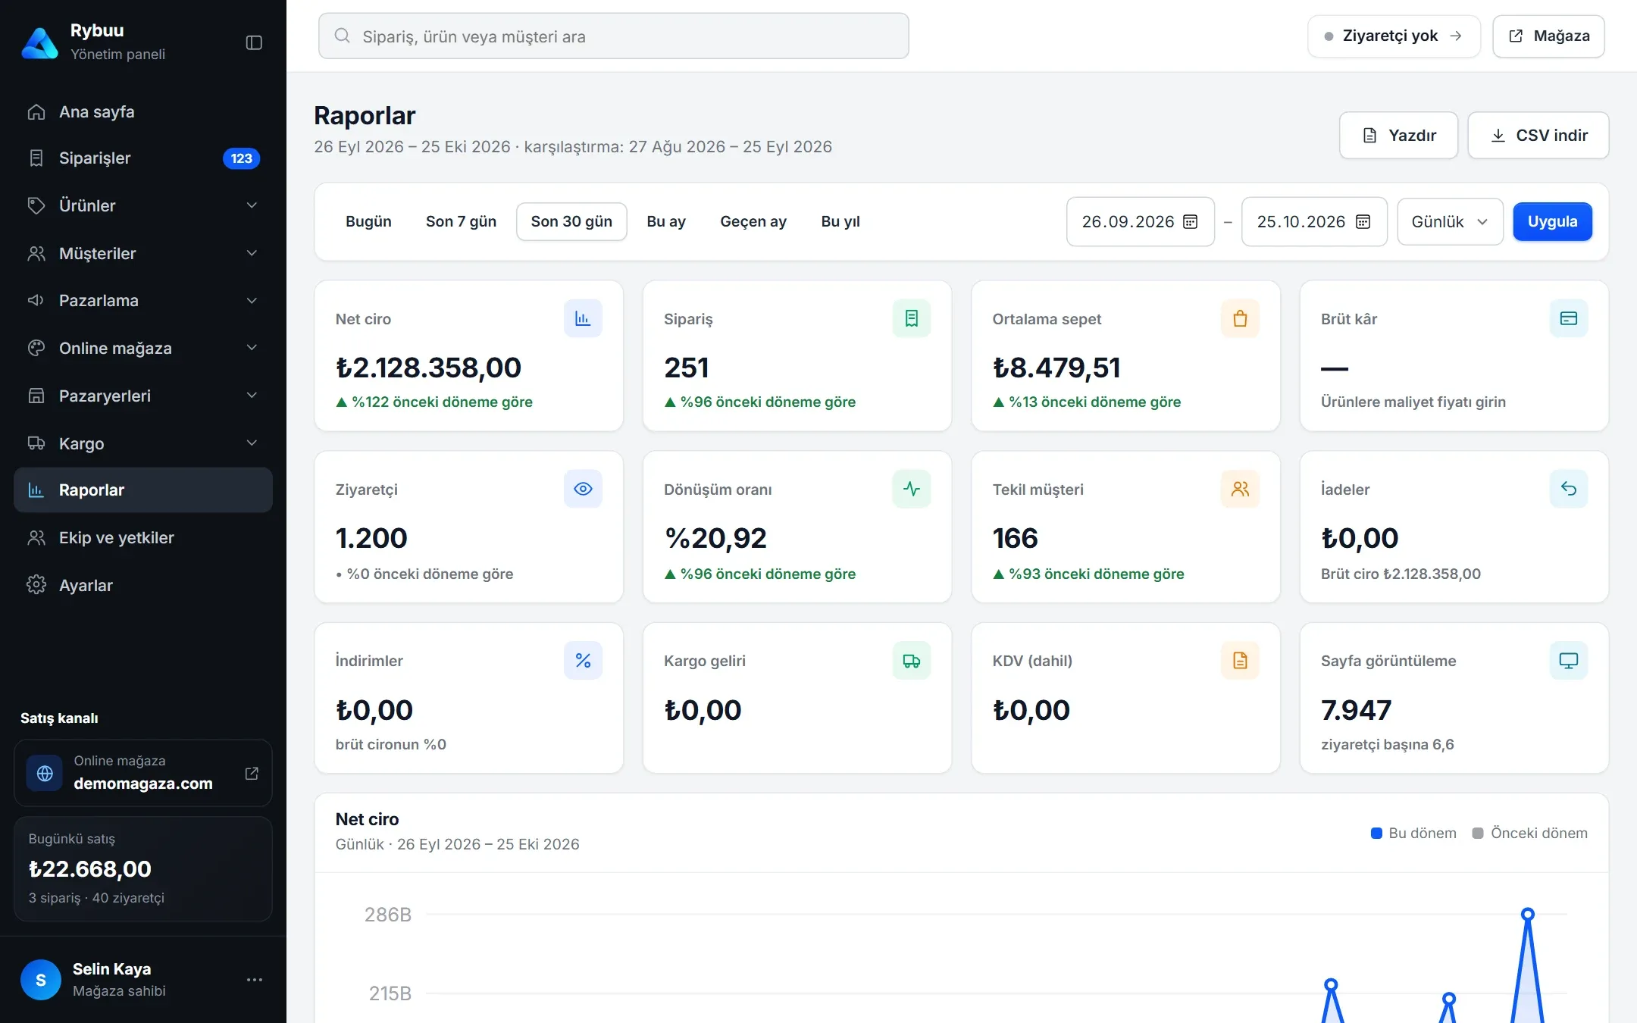
Task: Click the Tekil müşteri users icon
Action: 1240,489
